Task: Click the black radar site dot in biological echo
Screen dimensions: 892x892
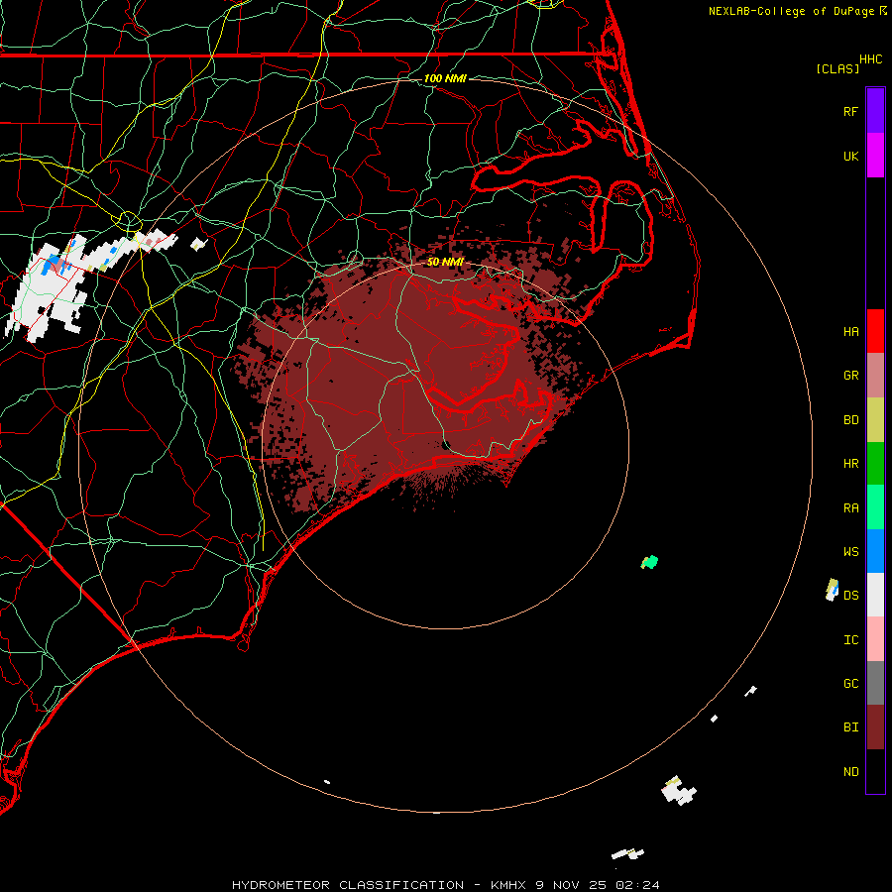Action: (445, 444)
